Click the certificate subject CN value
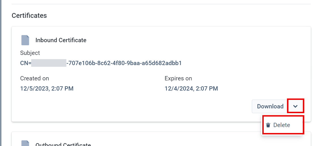The width and height of the screenshot is (321, 146). [101, 63]
